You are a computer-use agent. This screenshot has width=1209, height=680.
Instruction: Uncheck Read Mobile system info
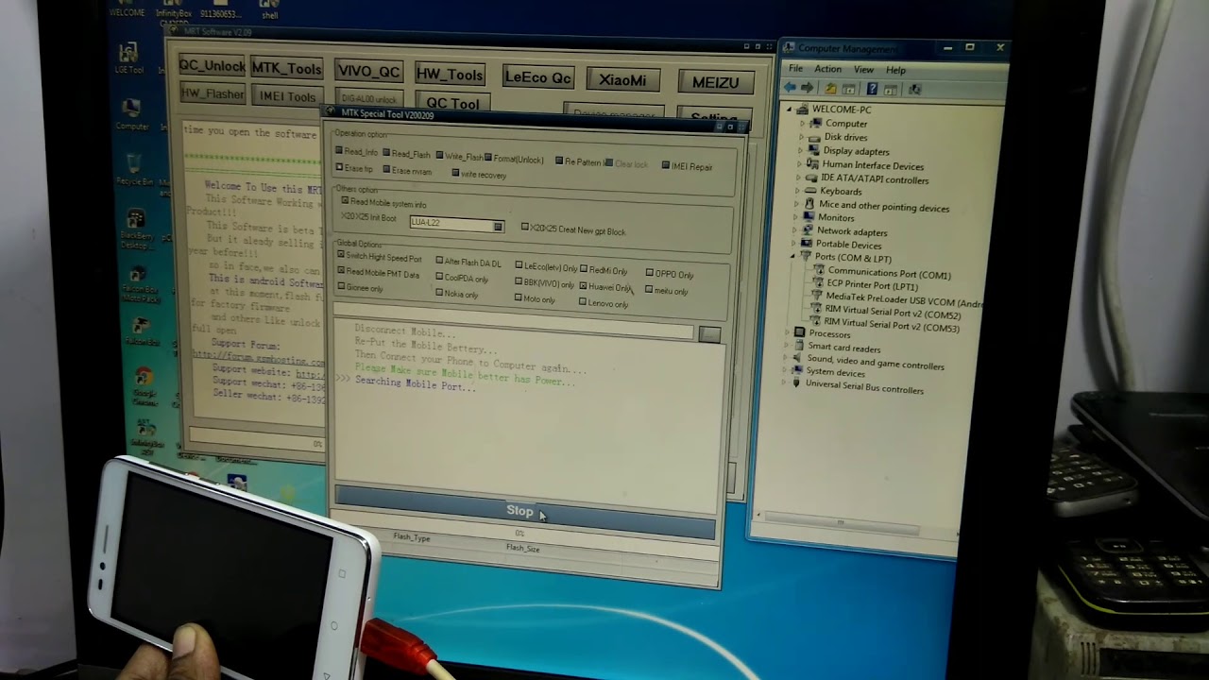(345, 201)
